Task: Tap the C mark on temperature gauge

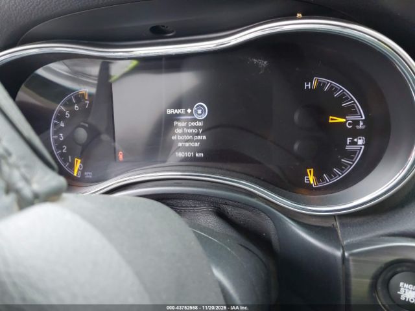Action: tap(350, 124)
